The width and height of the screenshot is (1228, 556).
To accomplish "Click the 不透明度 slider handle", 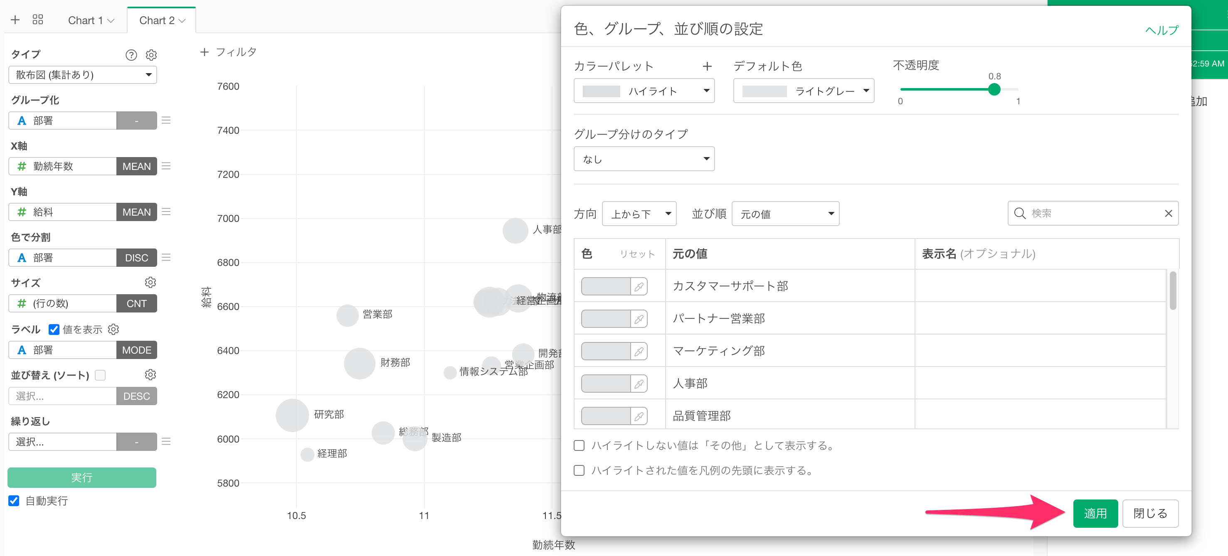I will coord(994,89).
